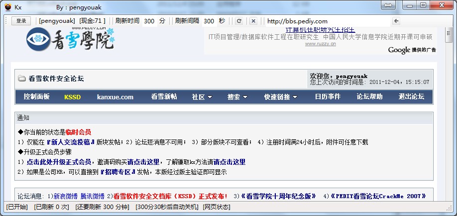
Task: Click the vertical scrollbar thumb
Action: 449,35
